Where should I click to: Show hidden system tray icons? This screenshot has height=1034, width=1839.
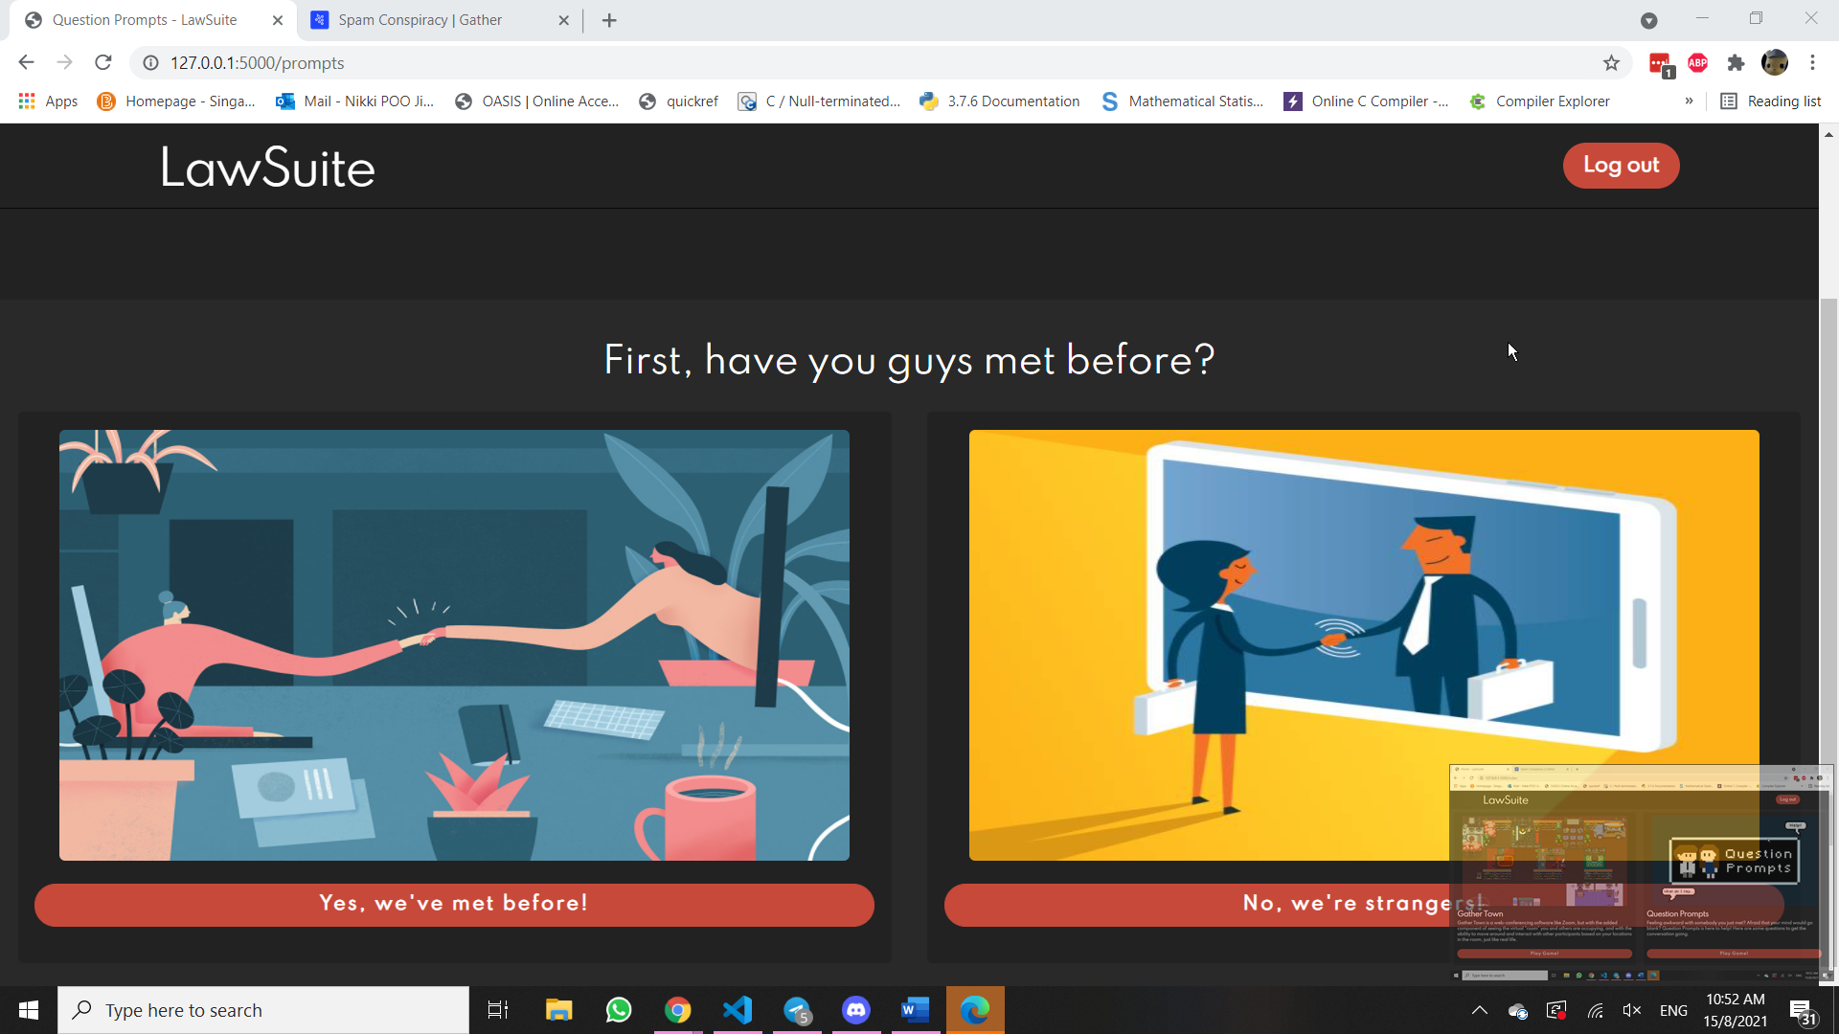tap(1479, 1010)
